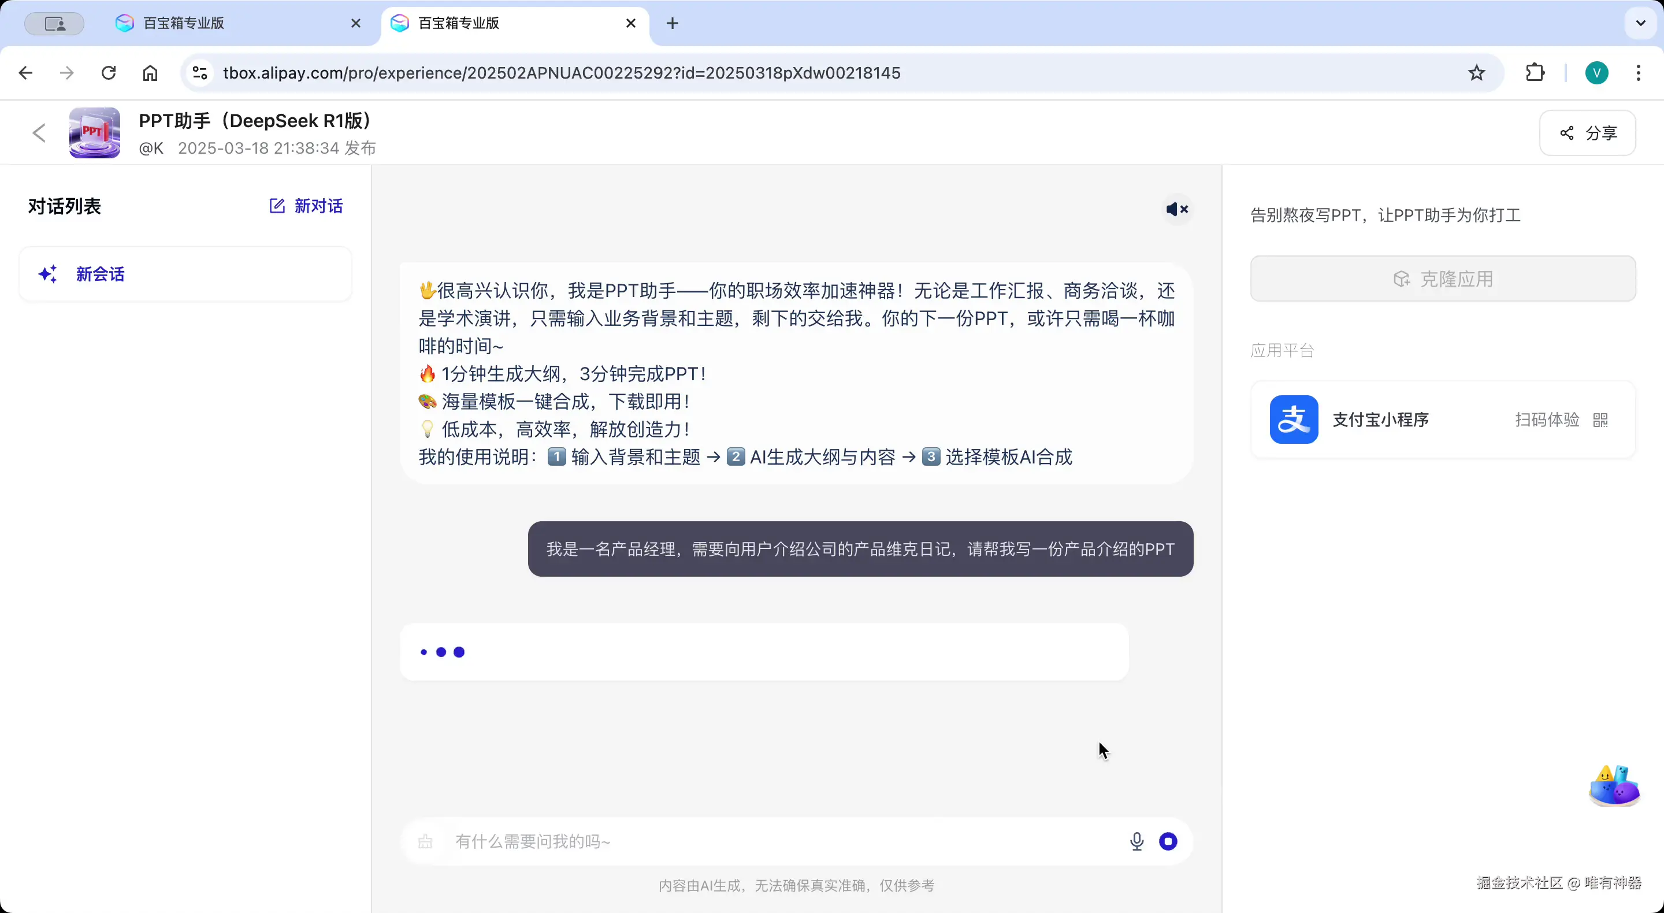Click the Alipay mini program logo
Image resolution: width=1664 pixels, height=913 pixels.
click(x=1294, y=420)
